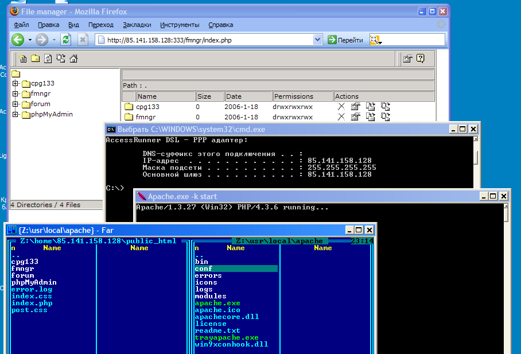Expand the cpg133 tree node
The width and height of the screenshot is (521, 354).
(15, 84)
